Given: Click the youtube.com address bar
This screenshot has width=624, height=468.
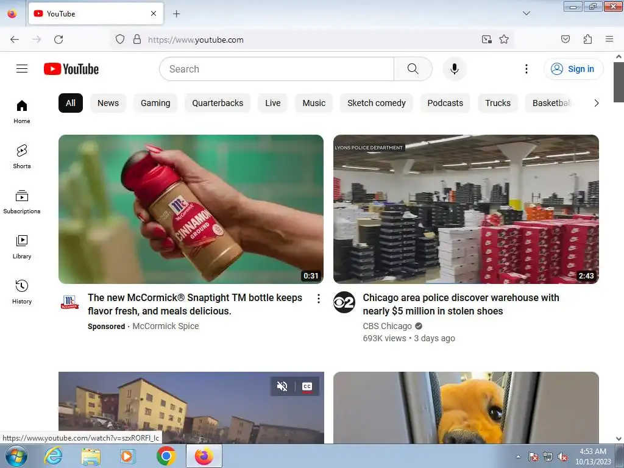Looking at the screenshot, I should click(x=310, y=40).
